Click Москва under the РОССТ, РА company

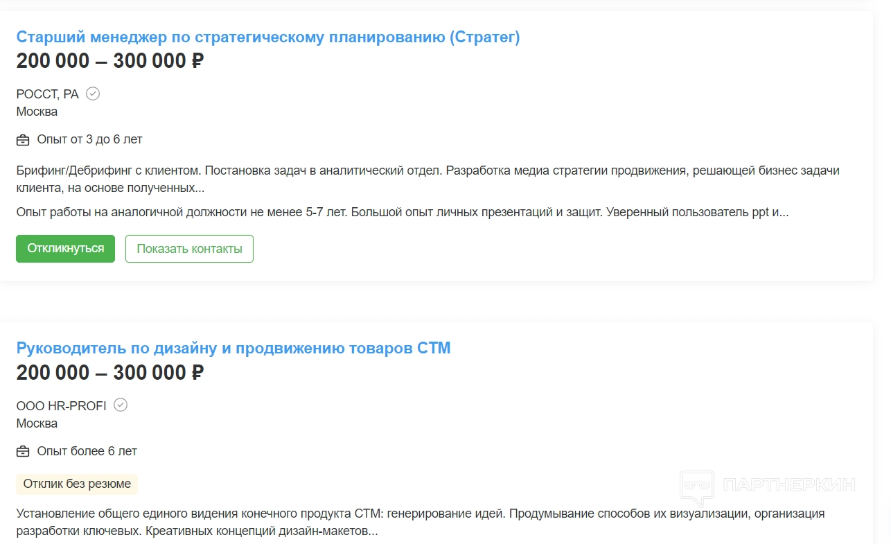point(37,112)
